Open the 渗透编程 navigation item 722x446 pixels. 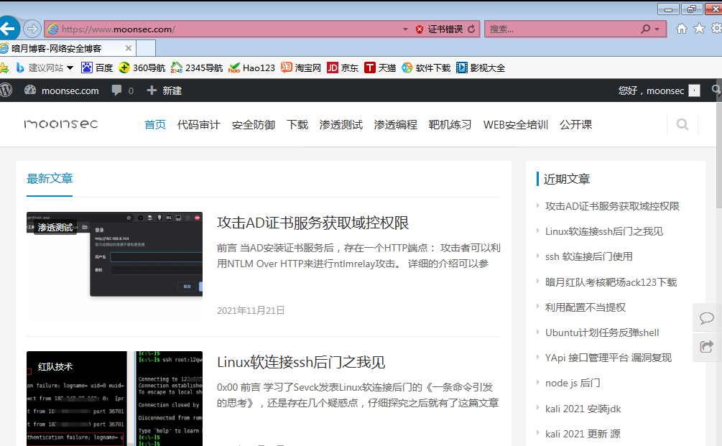(x=396, y=125)
